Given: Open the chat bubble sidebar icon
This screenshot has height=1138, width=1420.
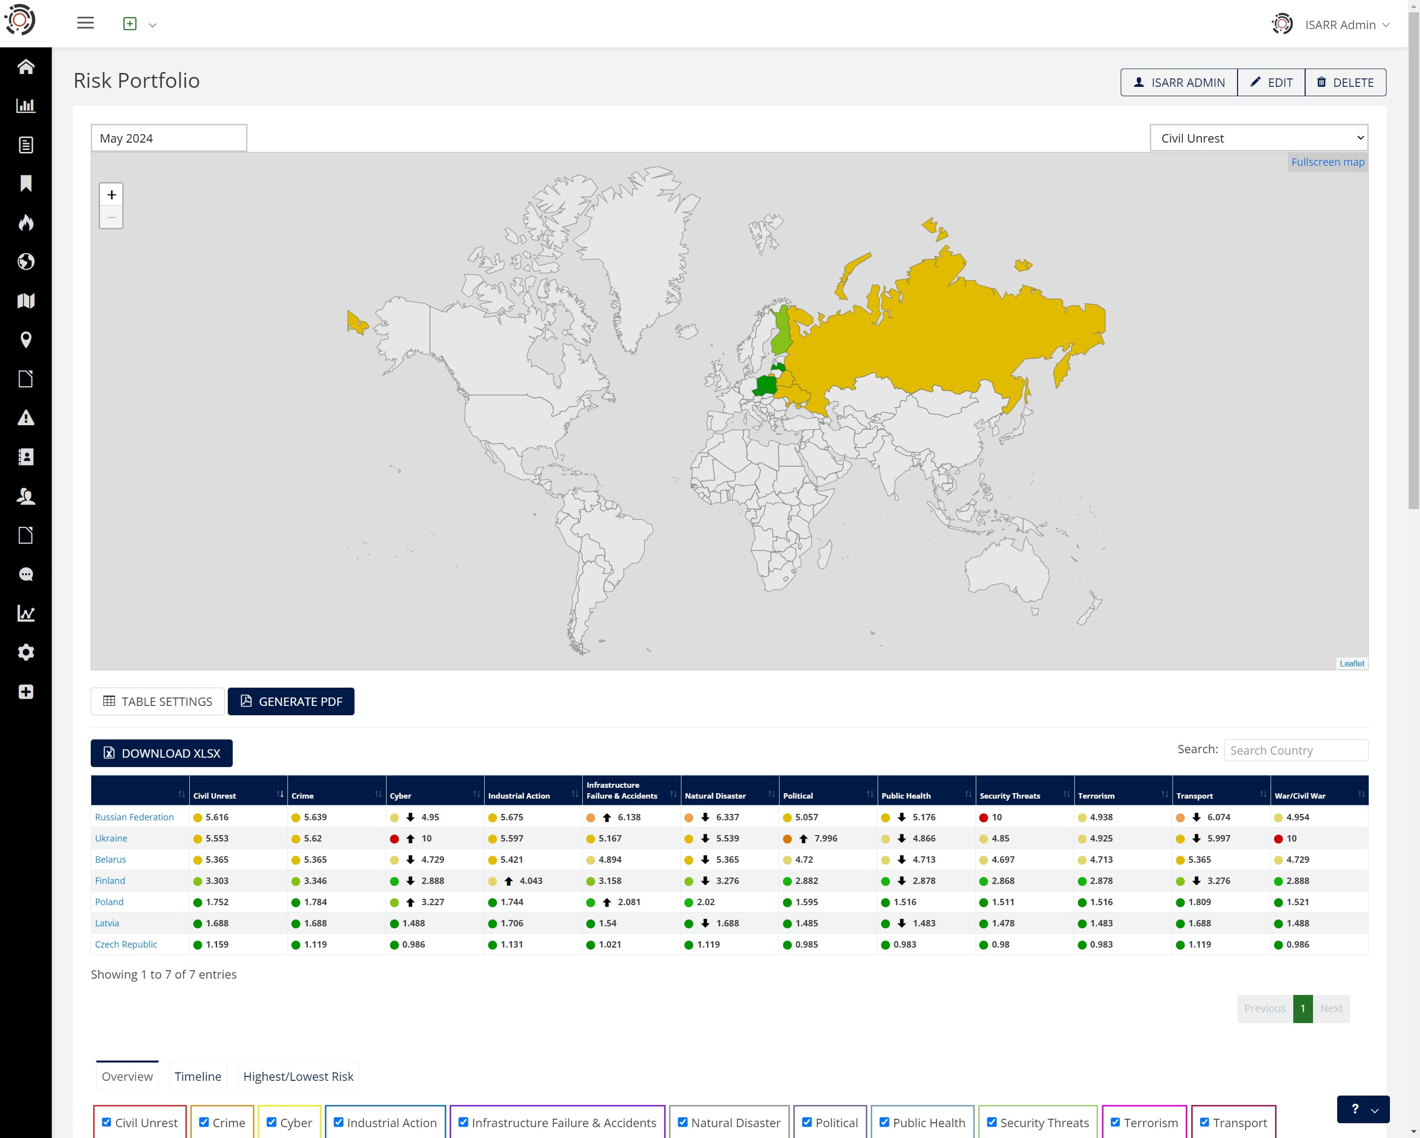Looking at the screenshot, I should pyautogui.click(x=26, y=575).
